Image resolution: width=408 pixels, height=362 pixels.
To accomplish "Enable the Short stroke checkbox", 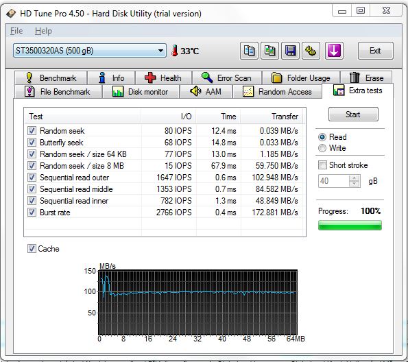I will [x=323, y=165].
